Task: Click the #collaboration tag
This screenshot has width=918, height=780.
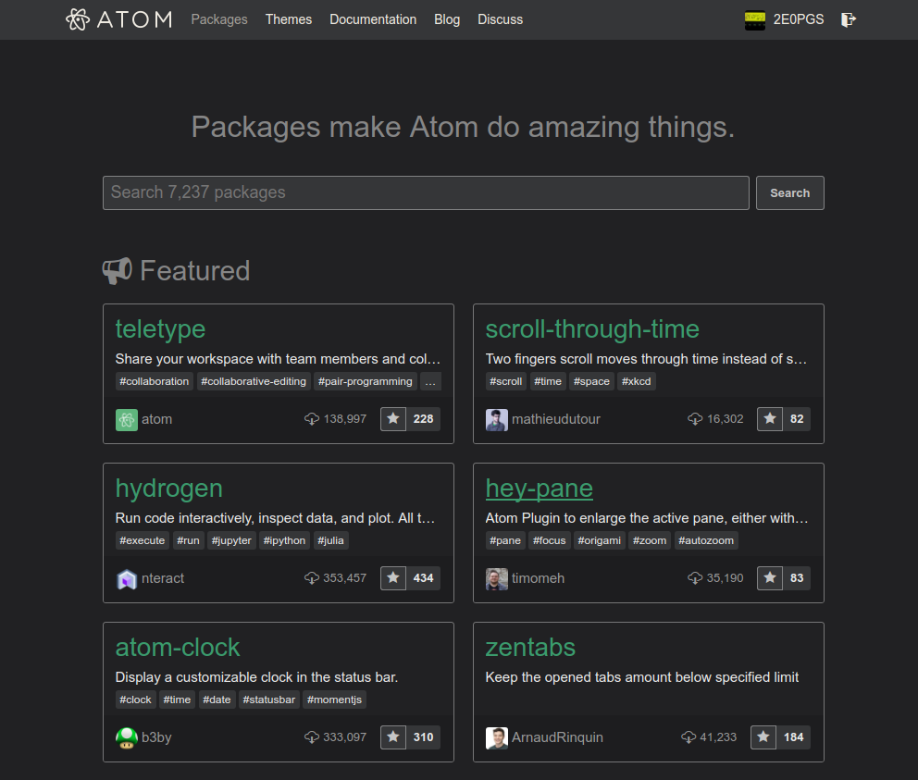Action: coord(154,381)
